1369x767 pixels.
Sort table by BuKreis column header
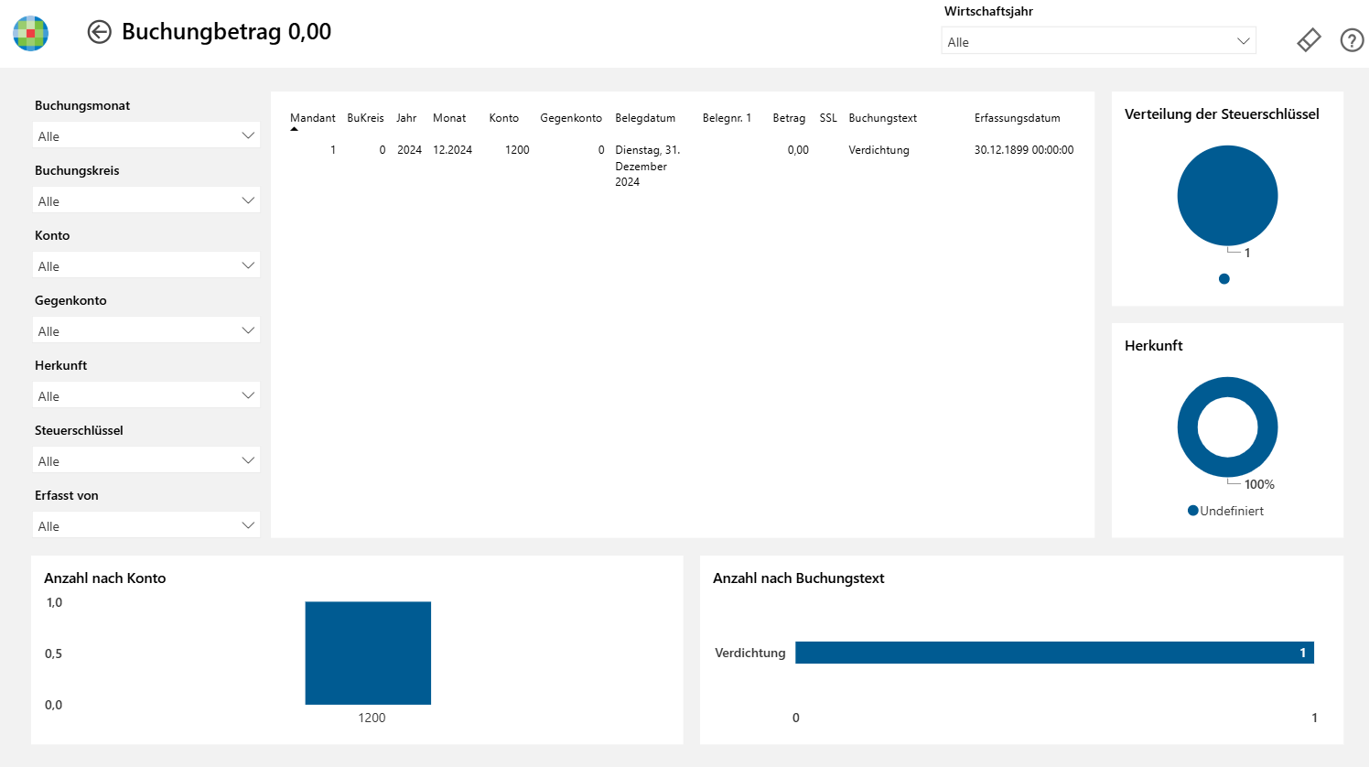365,118
